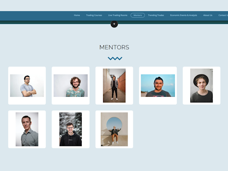Go to Trading Courses page
Screen dimensions: 228x171
tap(94, 15)
